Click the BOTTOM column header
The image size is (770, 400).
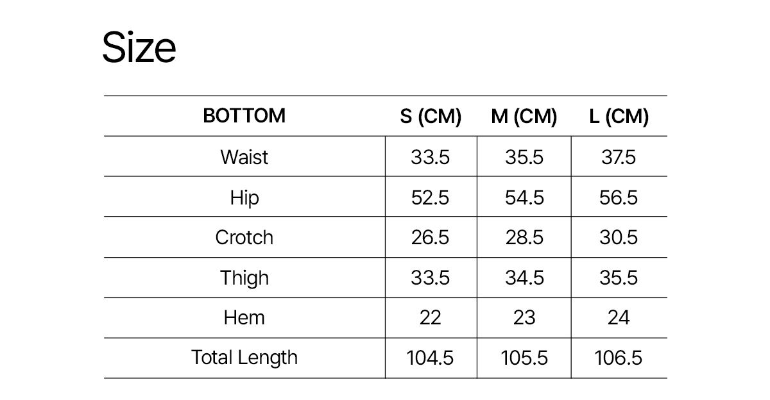point(244,116)
